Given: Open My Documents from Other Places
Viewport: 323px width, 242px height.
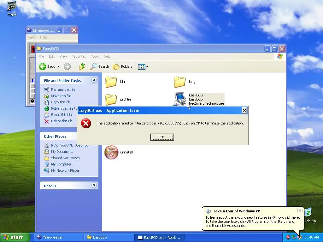Looking at the screenshot, I should click(x=62, y=152).
